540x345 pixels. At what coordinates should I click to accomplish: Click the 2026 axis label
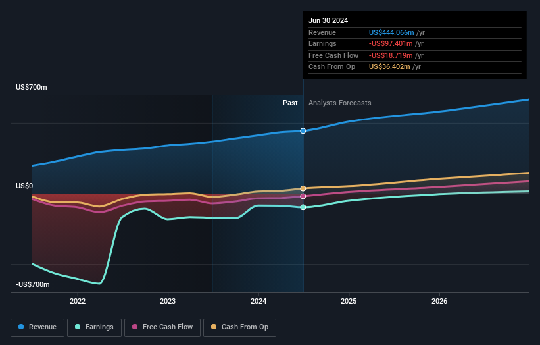point(439,301)
